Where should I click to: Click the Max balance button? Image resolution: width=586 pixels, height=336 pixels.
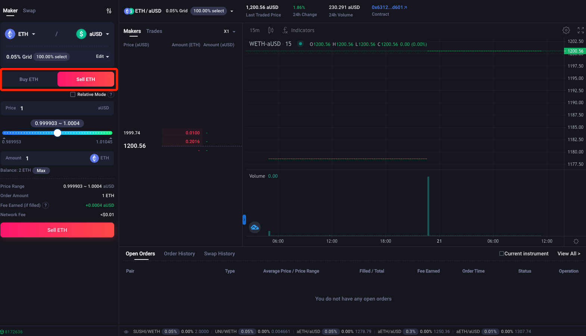[x=41, y=171]
